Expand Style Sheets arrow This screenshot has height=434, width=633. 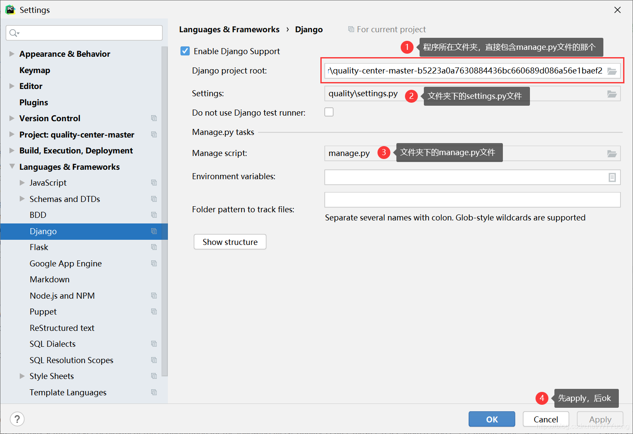(22, 376)
